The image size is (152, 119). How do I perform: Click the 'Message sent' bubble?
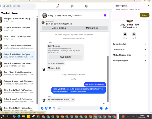54,68
